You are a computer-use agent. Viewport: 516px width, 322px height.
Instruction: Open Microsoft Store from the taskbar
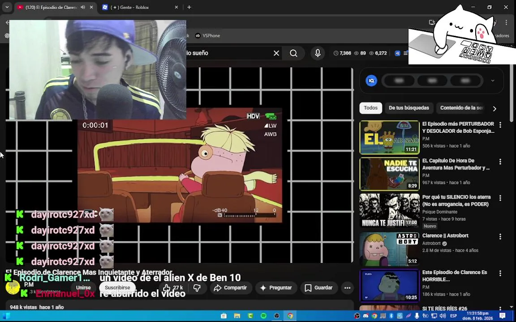224,316
